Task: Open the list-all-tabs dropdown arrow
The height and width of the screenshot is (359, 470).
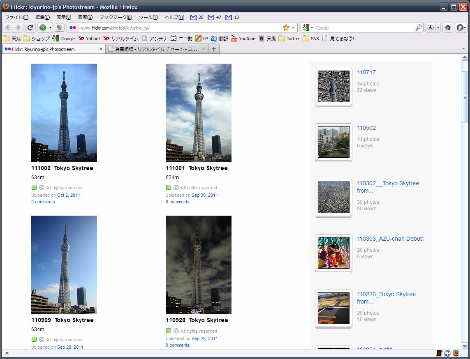Action: coord(463,49)
